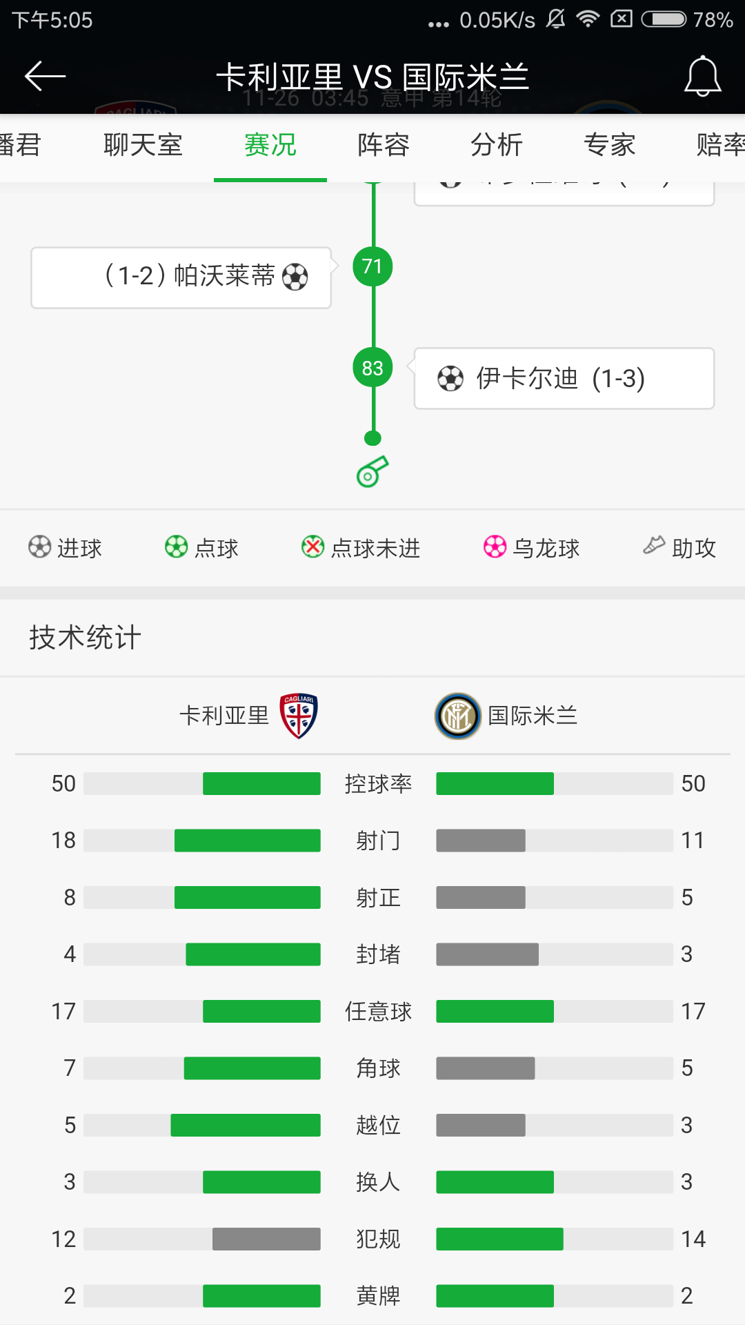Open 帕沃莱蒂 (1-2) goal event card
This screenshot has width=745, height=1325.
tap(181, 277)
